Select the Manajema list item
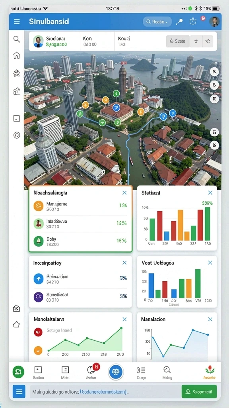Viewport: 229px width, 408px height. 80,206
